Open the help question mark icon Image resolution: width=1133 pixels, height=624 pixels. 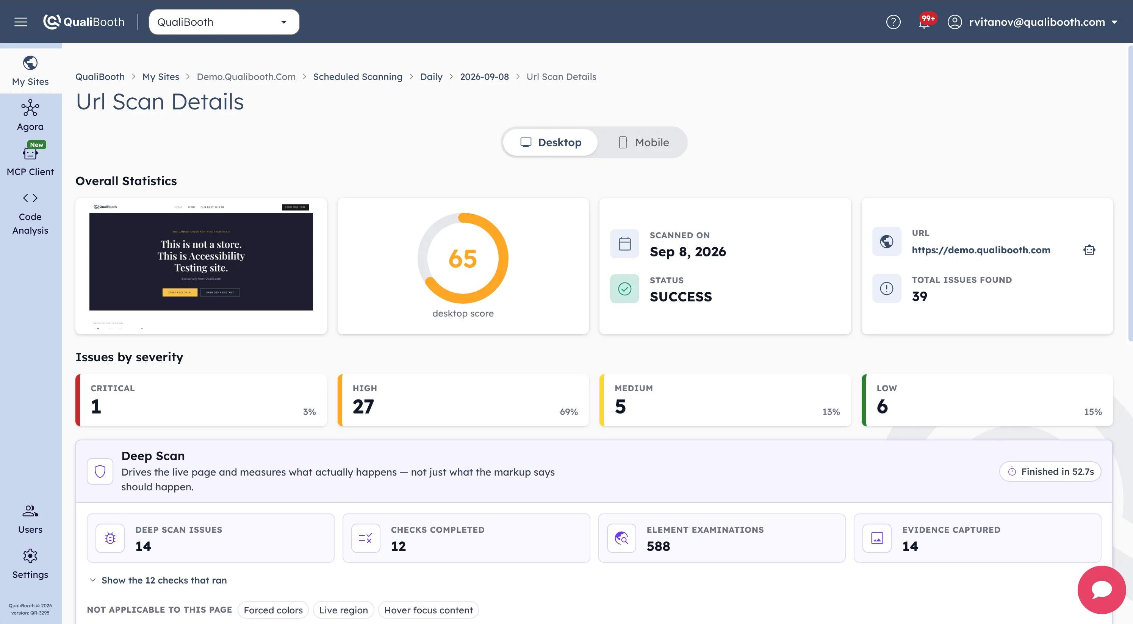(893, 22)
